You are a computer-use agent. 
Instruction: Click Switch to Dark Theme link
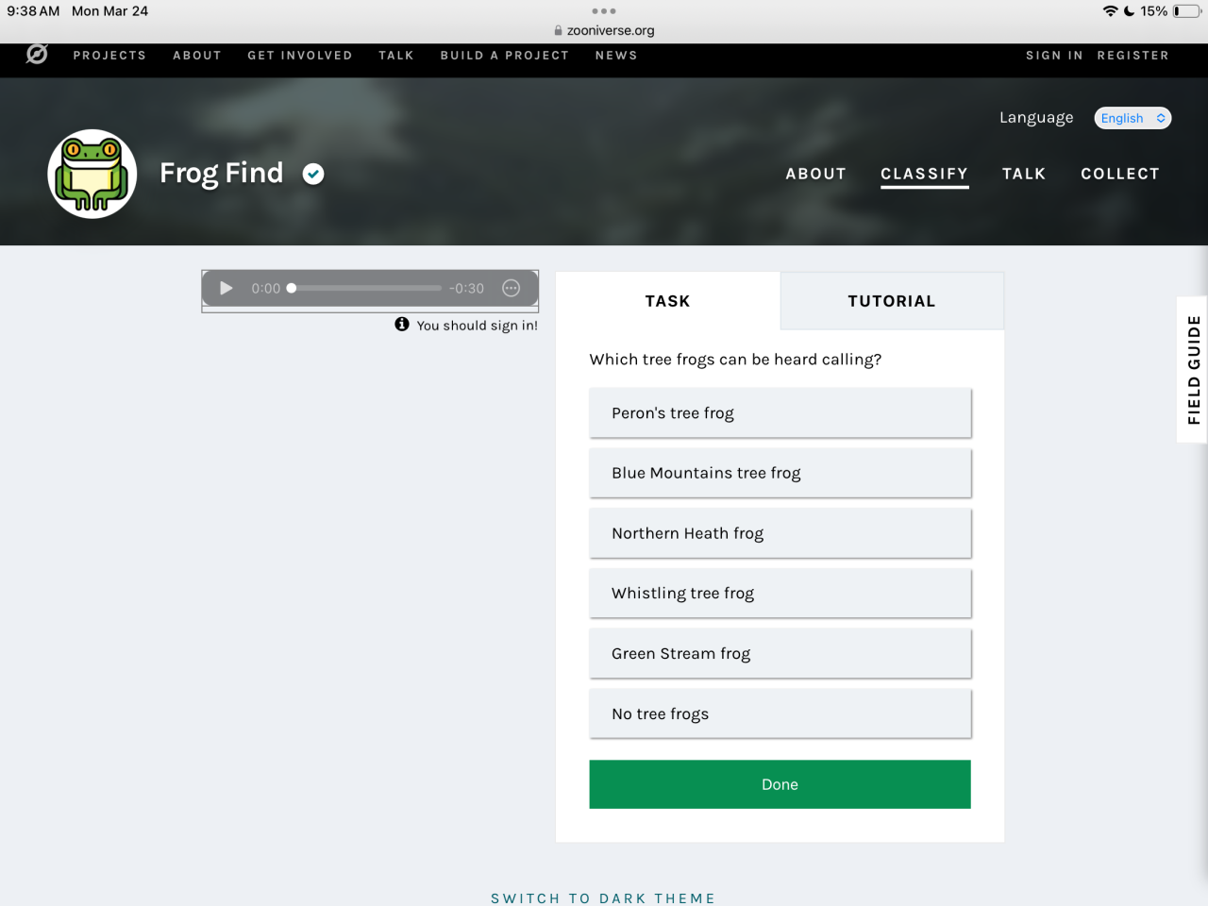tap(603, 898)
